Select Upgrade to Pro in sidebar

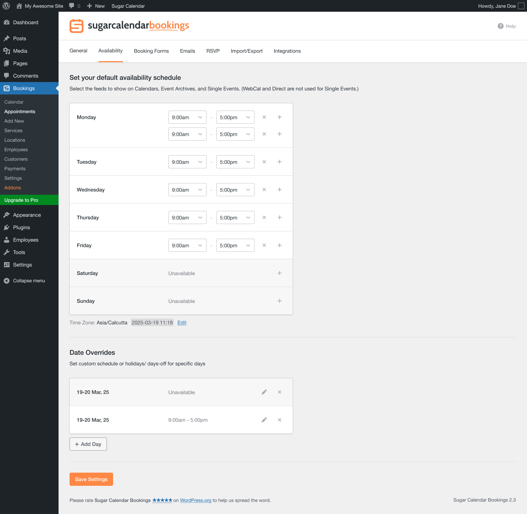pyautogui.click(x=21, y=200)
